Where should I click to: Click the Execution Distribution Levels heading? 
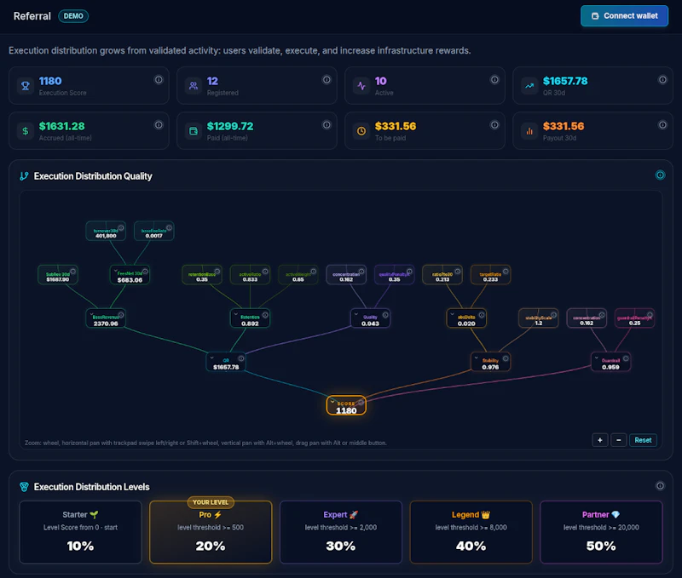tap(92, 487)
